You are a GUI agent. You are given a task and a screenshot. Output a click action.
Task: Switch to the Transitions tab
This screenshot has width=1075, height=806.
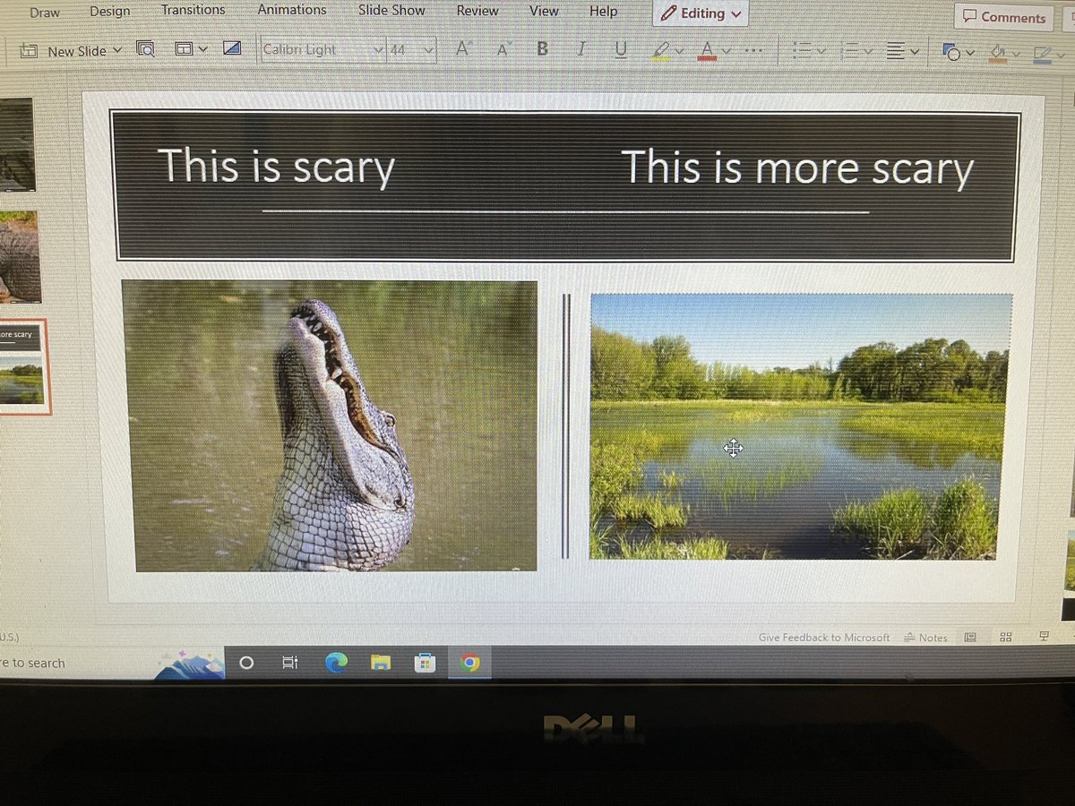pos(193,10)
